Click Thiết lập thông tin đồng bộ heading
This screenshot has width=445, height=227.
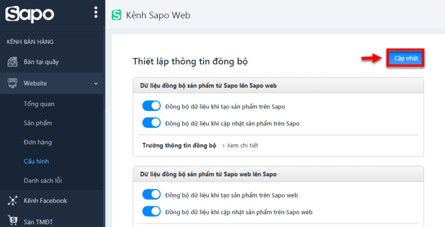(190, 61)
